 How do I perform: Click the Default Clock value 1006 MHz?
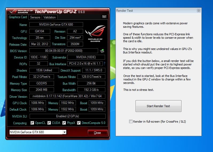pos(38,109)
